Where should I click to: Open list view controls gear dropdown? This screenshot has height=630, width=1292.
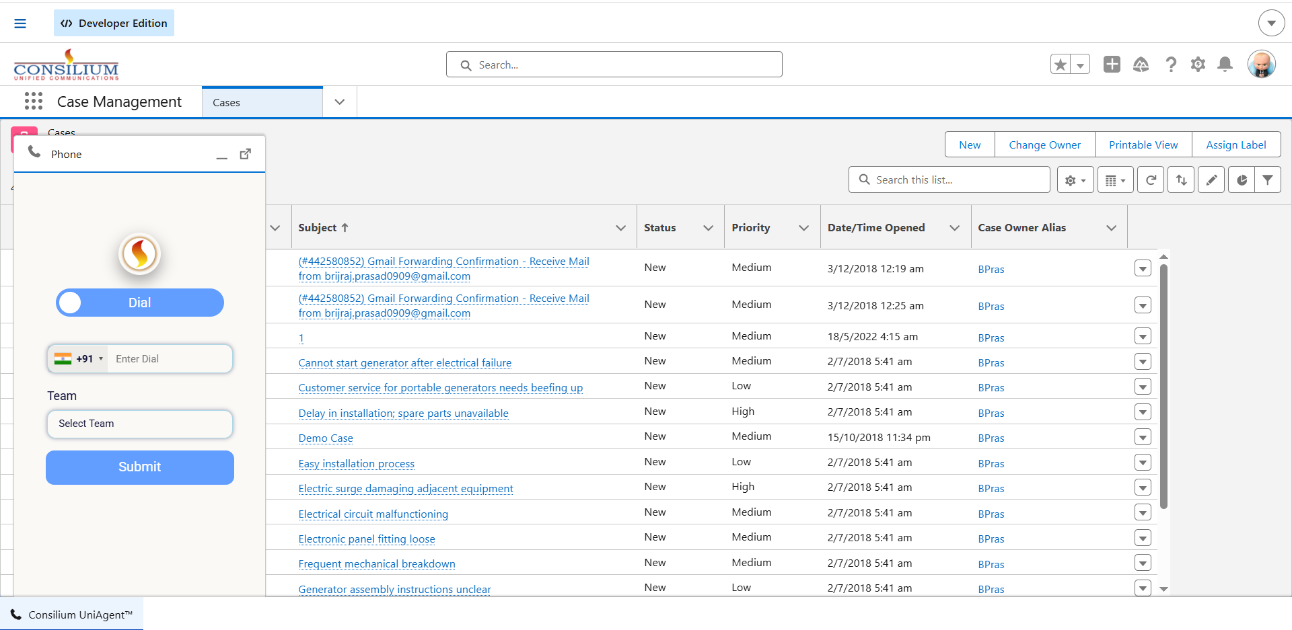click(1075, 180)
